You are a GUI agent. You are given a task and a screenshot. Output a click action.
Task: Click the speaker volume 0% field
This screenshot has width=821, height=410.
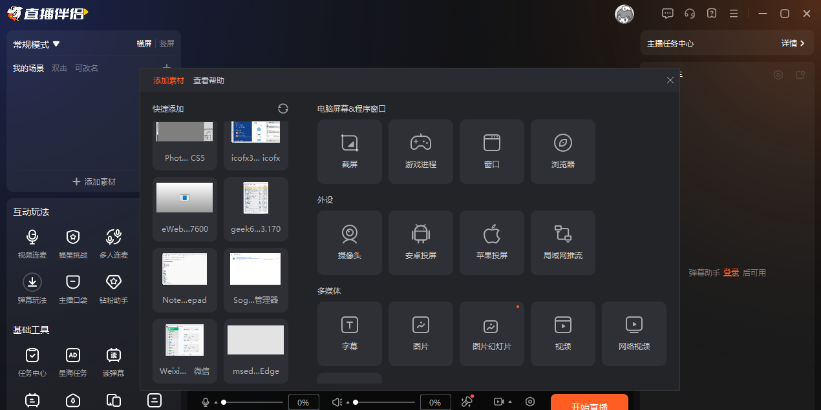click(x=436, y=402)
